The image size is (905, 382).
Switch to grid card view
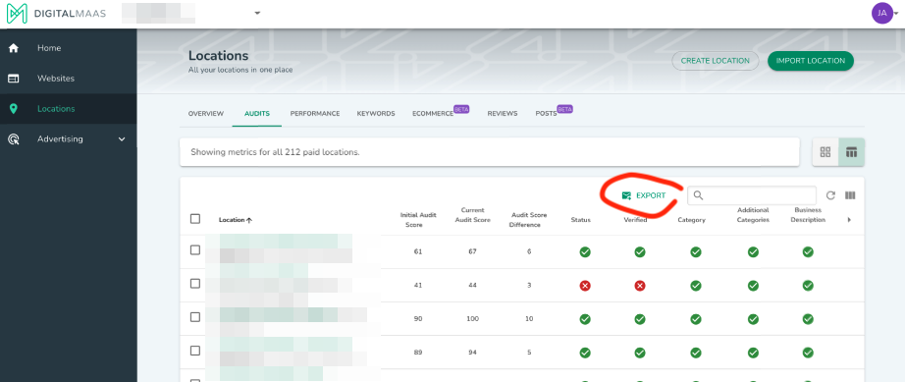[825, 152]
